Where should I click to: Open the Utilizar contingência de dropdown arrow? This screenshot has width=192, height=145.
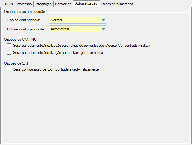tap(103, 29)
